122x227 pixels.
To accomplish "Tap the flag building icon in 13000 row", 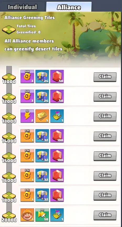I will coord(57,116).
